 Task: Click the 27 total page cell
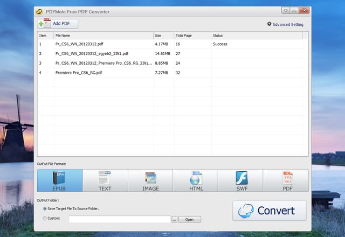(x=178, y=53)
